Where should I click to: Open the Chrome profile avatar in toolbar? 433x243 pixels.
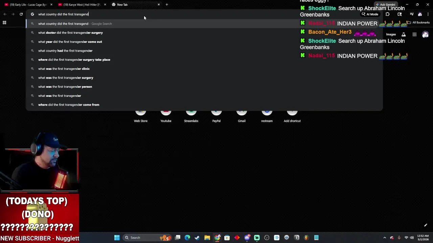tap(420, 14)
